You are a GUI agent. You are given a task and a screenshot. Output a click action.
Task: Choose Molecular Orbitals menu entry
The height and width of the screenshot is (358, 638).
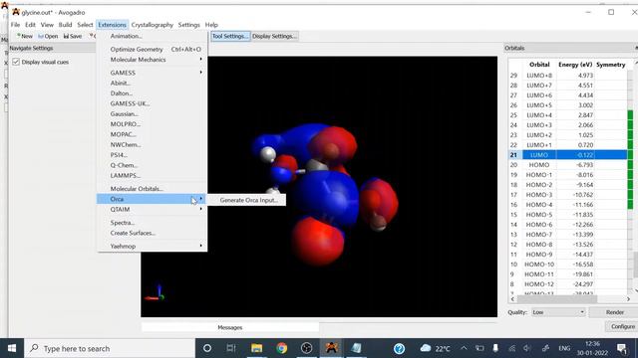[x=152, y=189]
